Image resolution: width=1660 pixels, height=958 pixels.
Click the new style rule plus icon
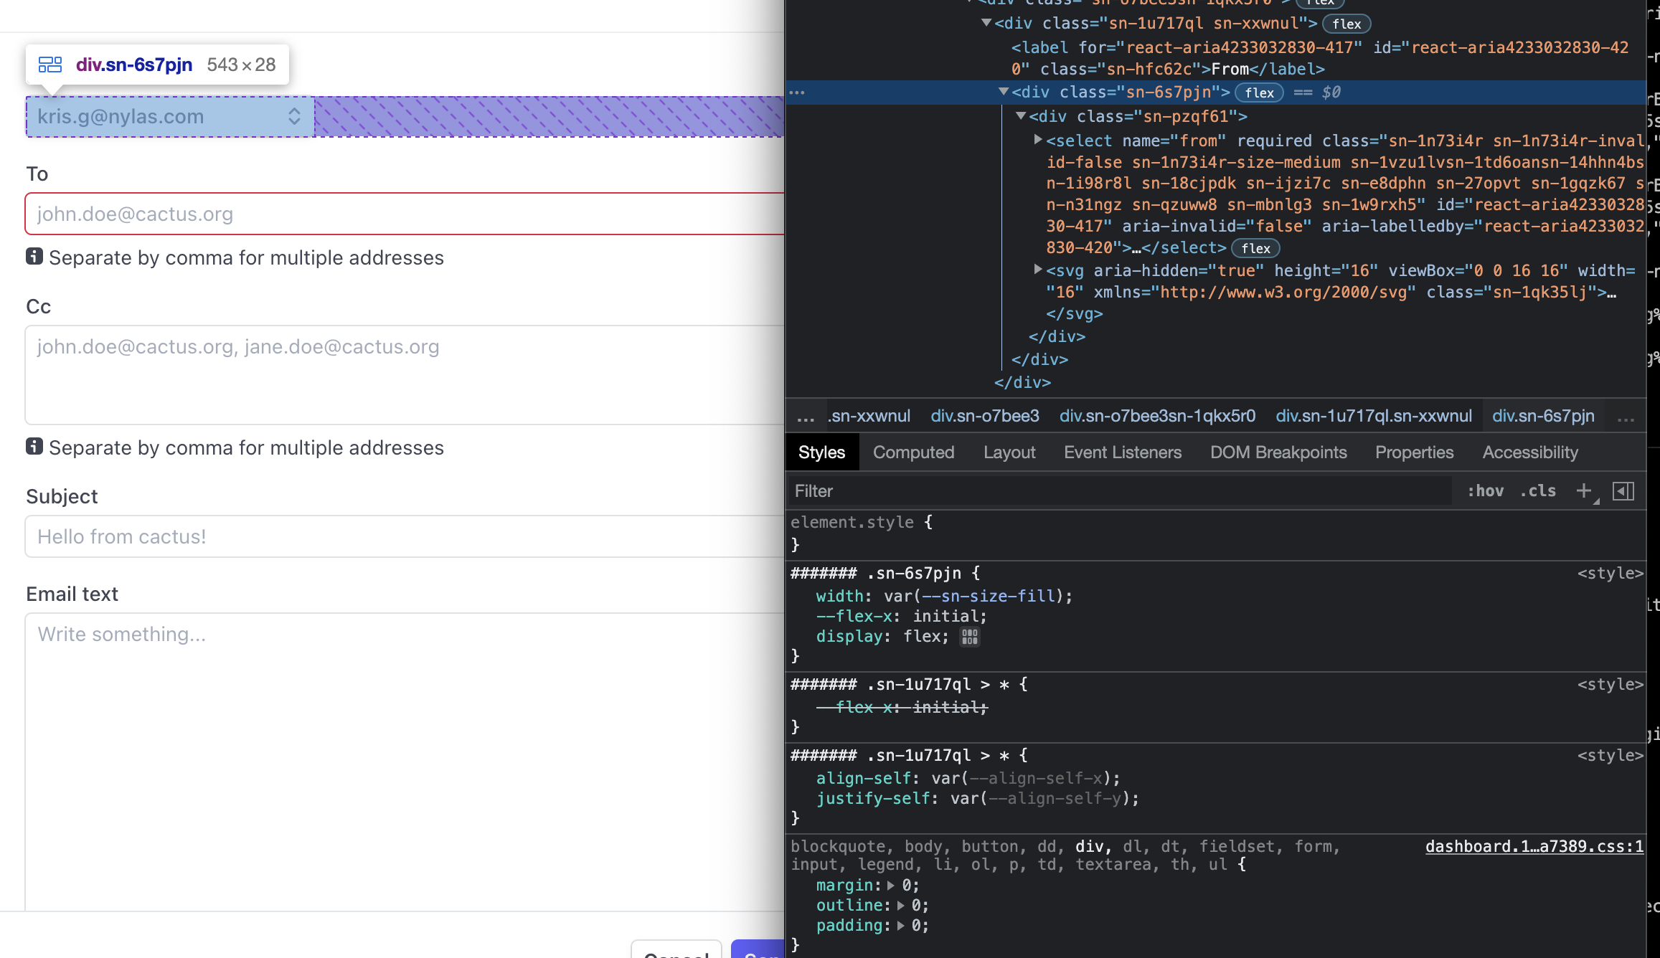point(1583,490)
